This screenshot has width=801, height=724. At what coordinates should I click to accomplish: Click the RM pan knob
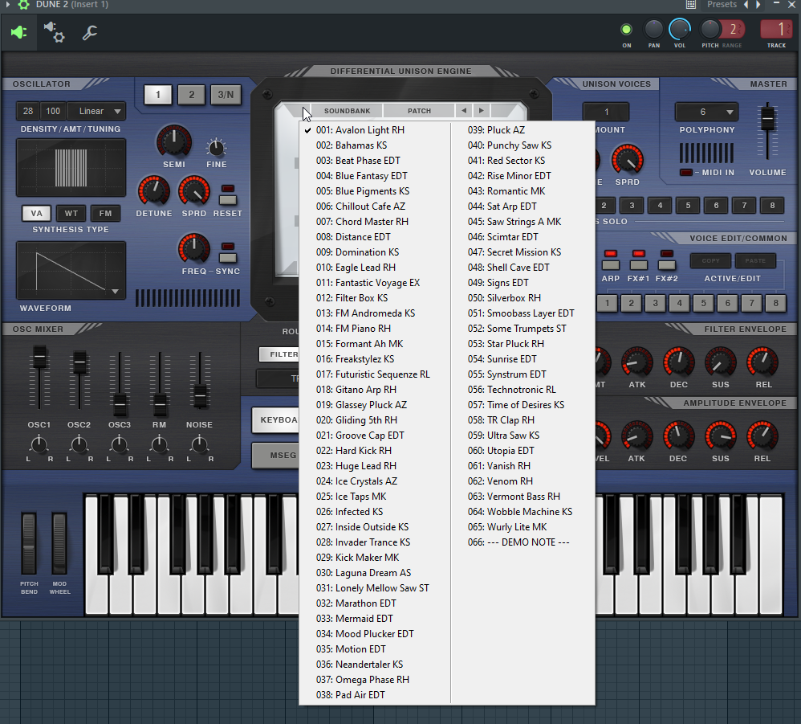pyautogui.click(x=160, y=445)
